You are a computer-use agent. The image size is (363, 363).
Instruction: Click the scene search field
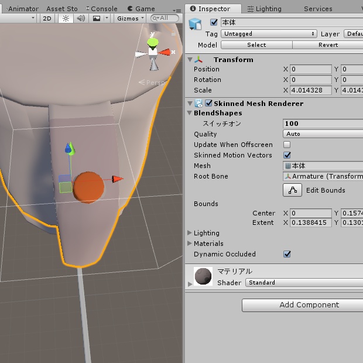(165, 18)
